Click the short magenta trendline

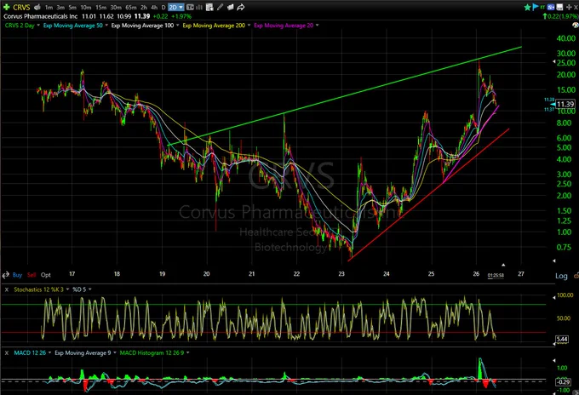[471, 144]
